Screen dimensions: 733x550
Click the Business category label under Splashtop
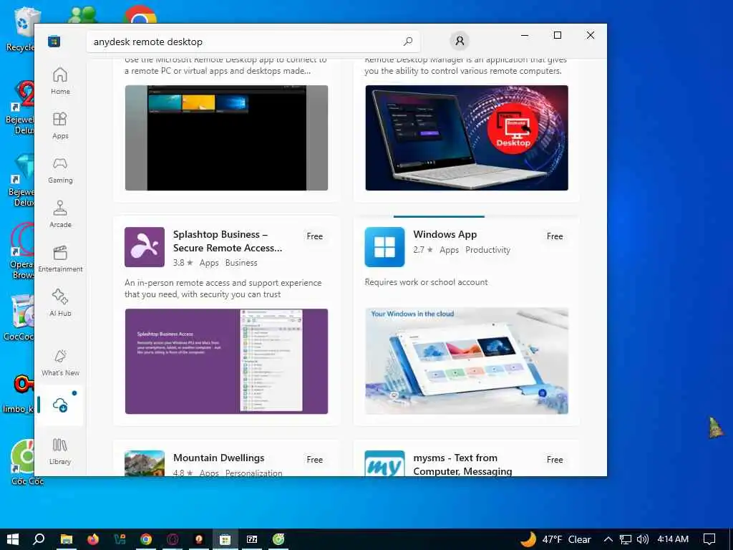(x=241, y=263)
